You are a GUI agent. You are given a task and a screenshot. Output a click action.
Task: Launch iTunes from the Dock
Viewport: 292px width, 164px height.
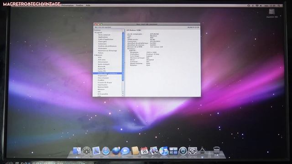click(164, 151)
